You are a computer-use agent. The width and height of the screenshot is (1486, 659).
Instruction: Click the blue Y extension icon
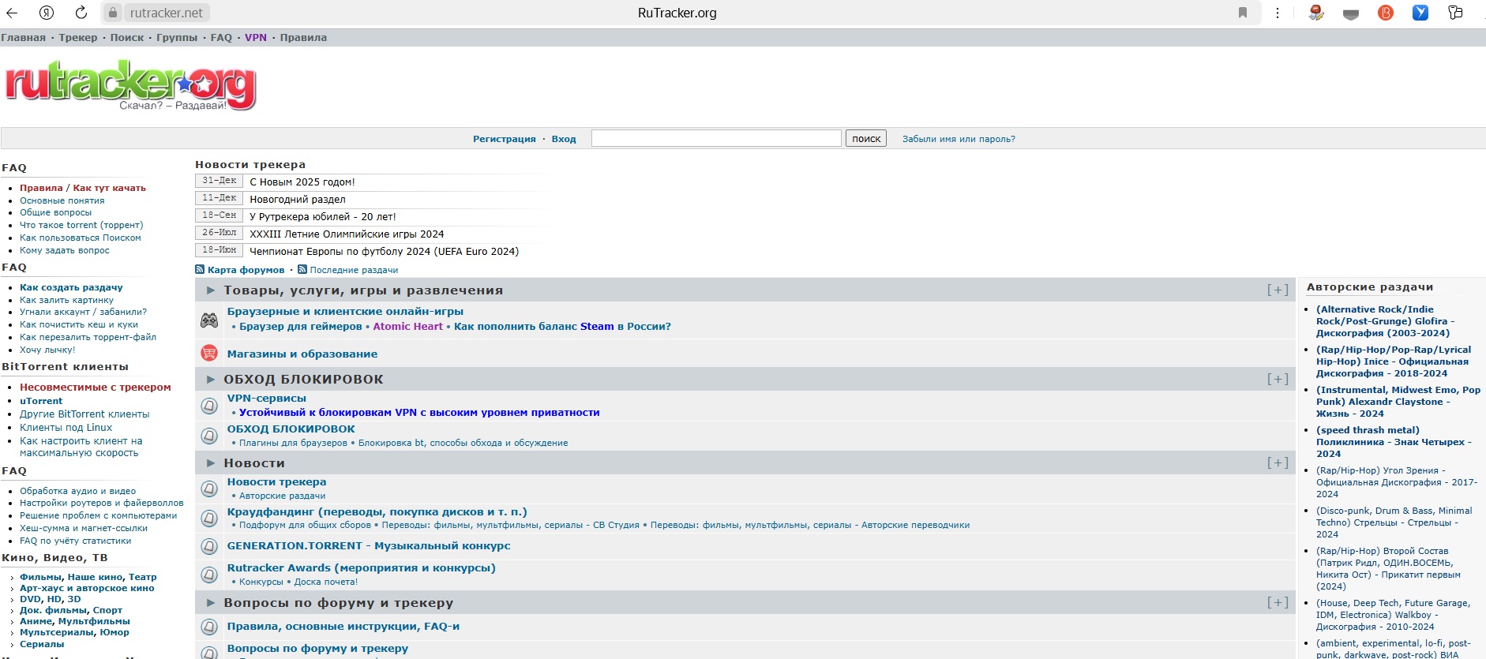click(1420, 13)
